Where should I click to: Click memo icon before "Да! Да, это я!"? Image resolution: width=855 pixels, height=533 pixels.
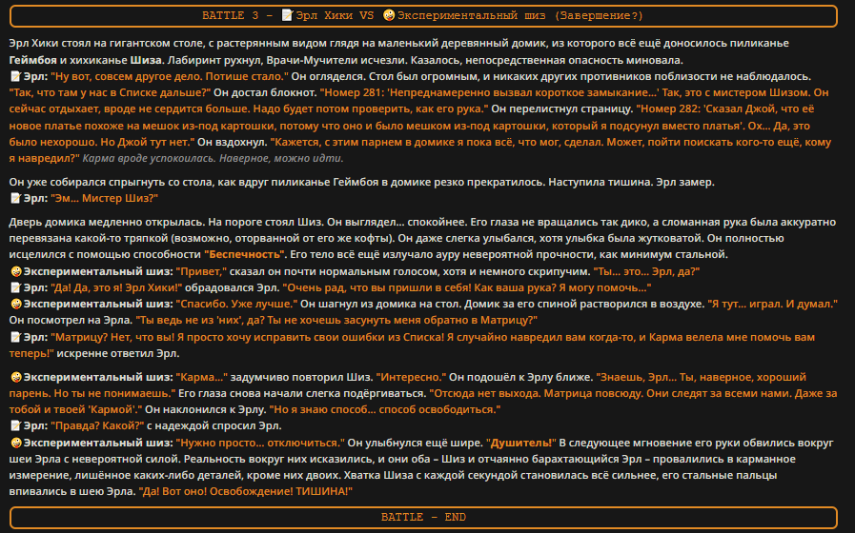(16, 287)
